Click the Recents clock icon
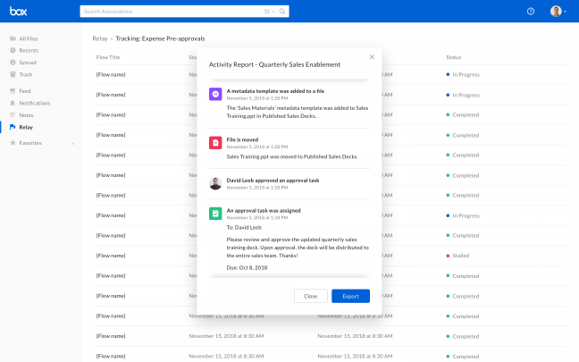This screenshot has width=579, height=362. click(x=13, y=50)
